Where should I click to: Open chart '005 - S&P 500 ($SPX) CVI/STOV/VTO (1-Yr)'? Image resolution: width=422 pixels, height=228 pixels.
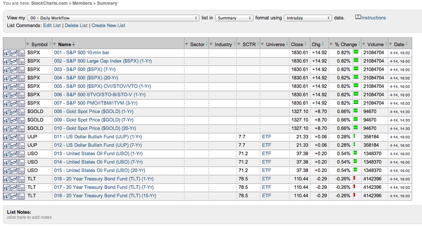[x=102, y=86]
